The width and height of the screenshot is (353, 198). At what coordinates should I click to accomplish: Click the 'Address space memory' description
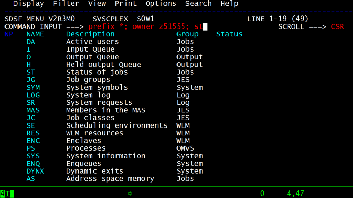[110, 179]
